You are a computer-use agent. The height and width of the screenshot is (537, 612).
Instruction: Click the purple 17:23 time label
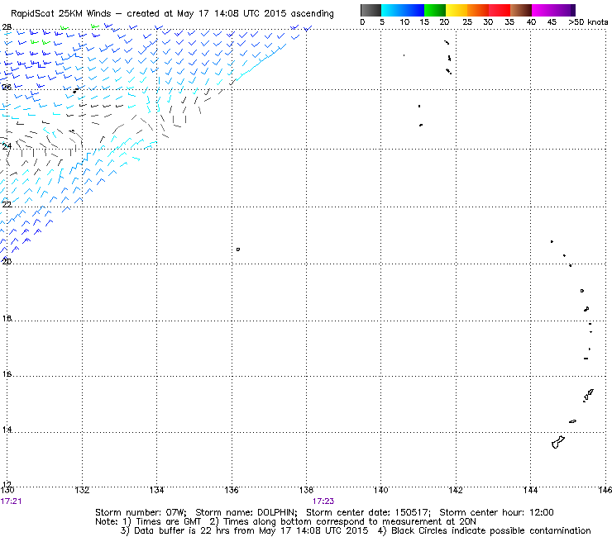(323, 501)
